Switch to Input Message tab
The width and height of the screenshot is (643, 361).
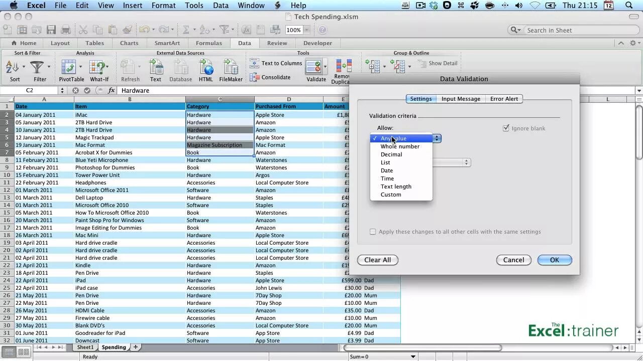coord(461,99)
